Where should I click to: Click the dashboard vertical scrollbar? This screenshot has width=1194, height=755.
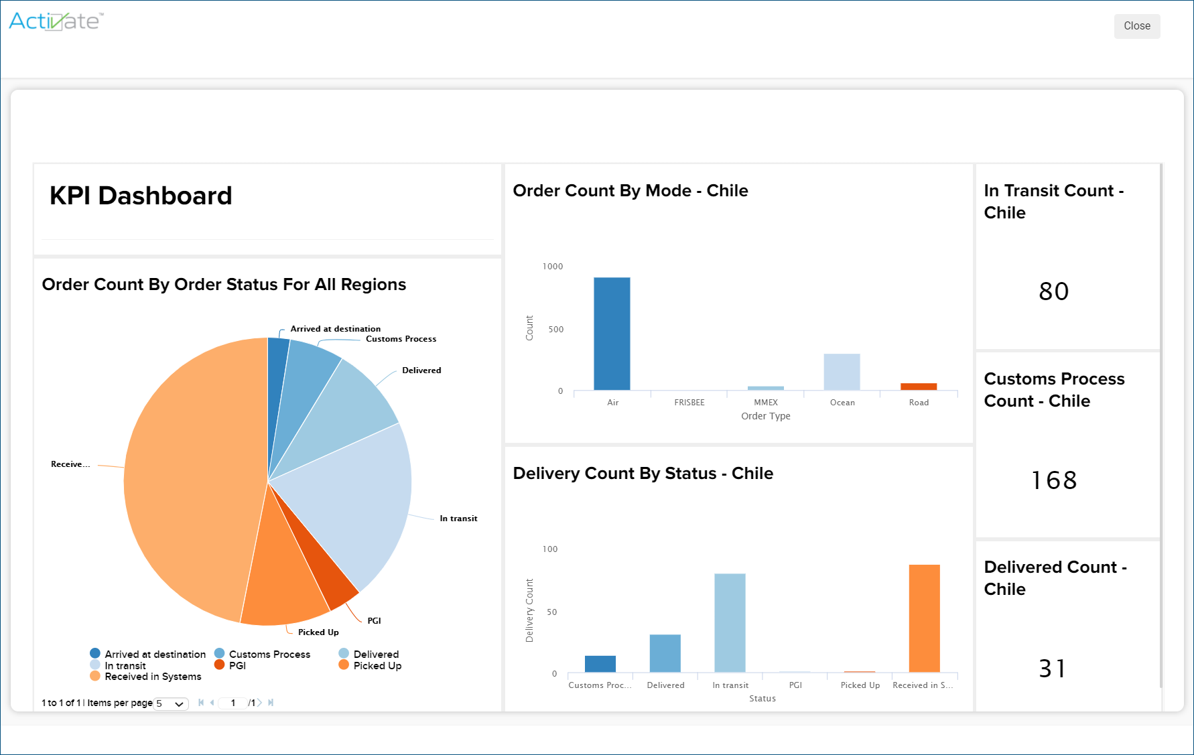1161,425
